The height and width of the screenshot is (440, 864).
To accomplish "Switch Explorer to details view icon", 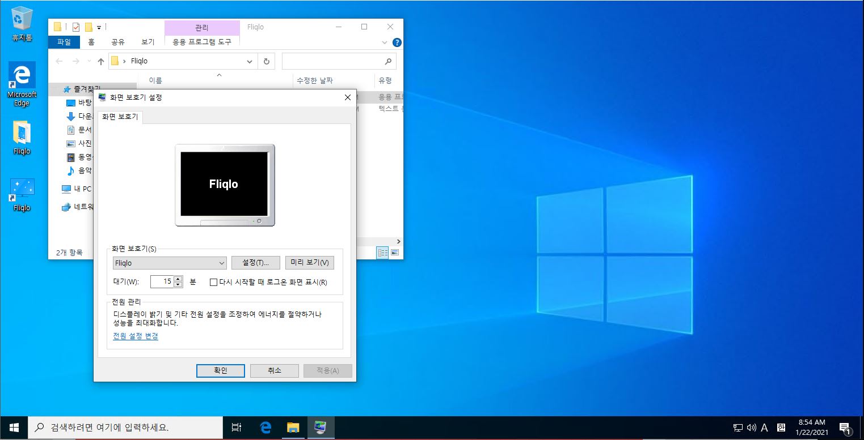I will pyautogui.click(x=383, y=253).
